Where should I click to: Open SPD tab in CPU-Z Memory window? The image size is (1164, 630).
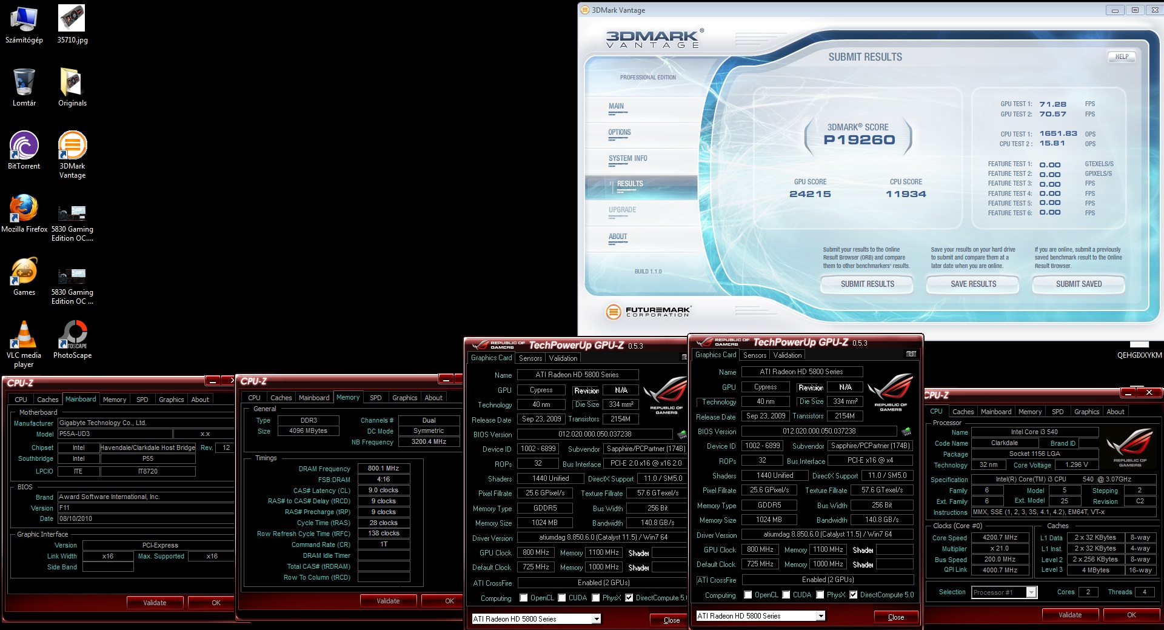[376, 398]
